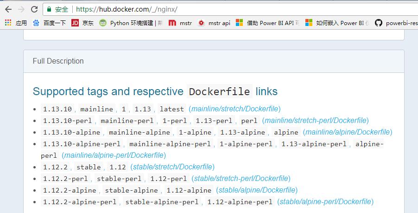
Task: Click the green secure padlock icon
Action: (x=49, y=9)
